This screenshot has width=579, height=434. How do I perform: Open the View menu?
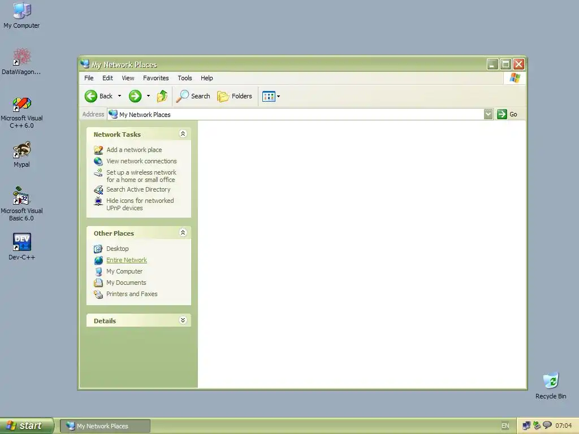pyautogui.click(x=128, y=78)
